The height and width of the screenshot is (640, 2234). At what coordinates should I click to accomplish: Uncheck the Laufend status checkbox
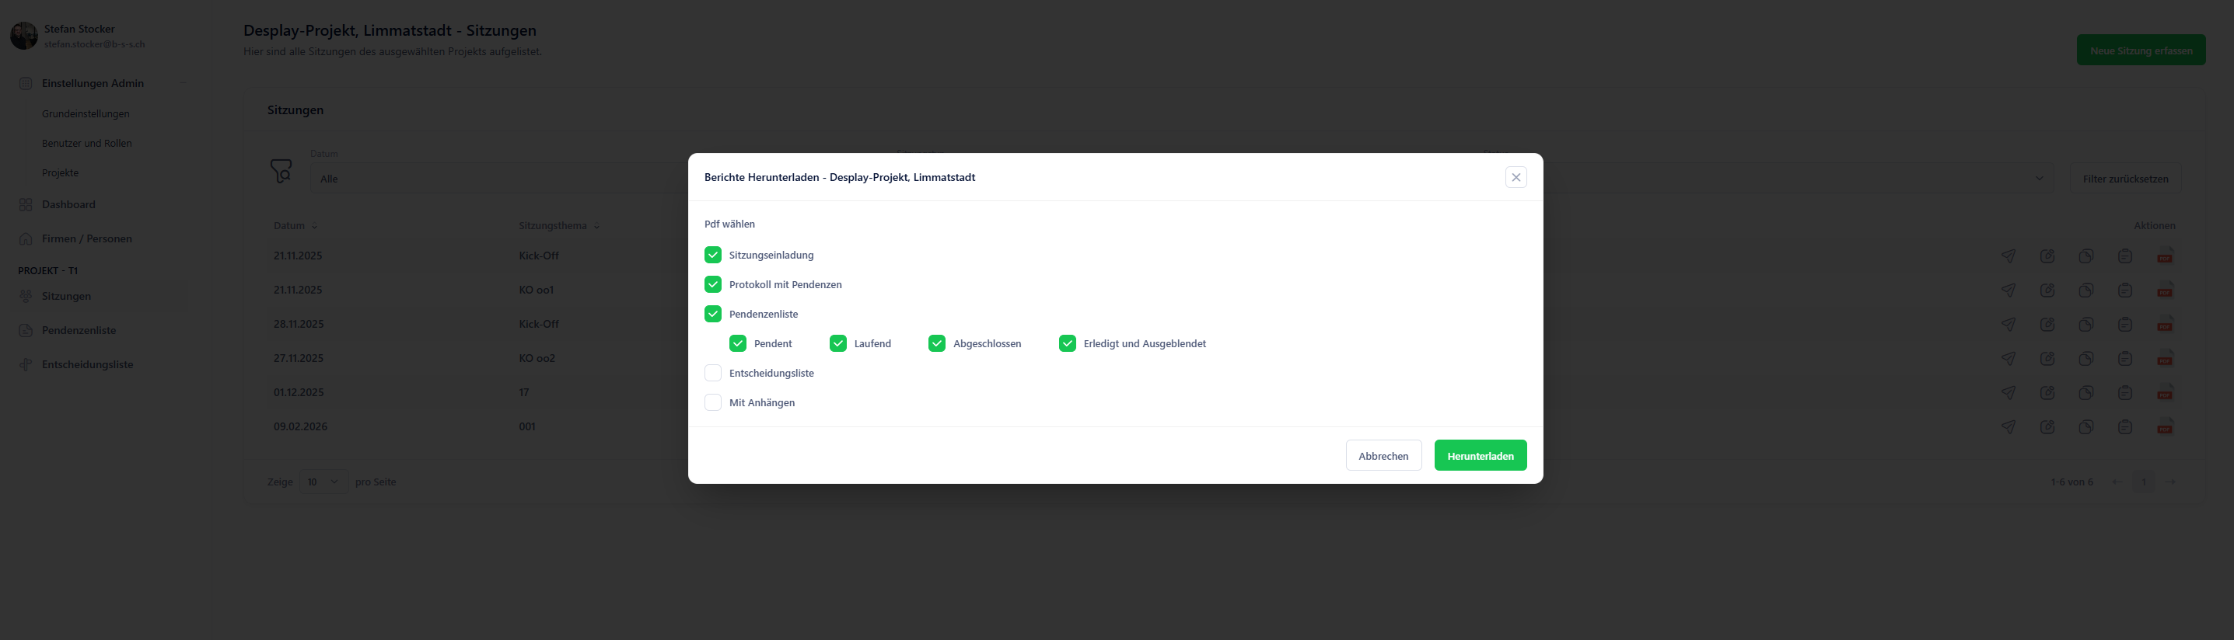(x=837, y=344)
